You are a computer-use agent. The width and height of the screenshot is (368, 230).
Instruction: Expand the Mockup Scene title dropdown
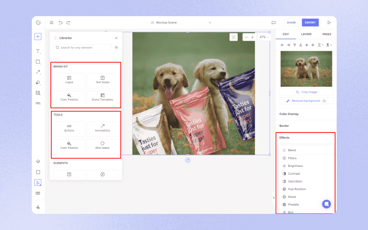pos(210,23)
